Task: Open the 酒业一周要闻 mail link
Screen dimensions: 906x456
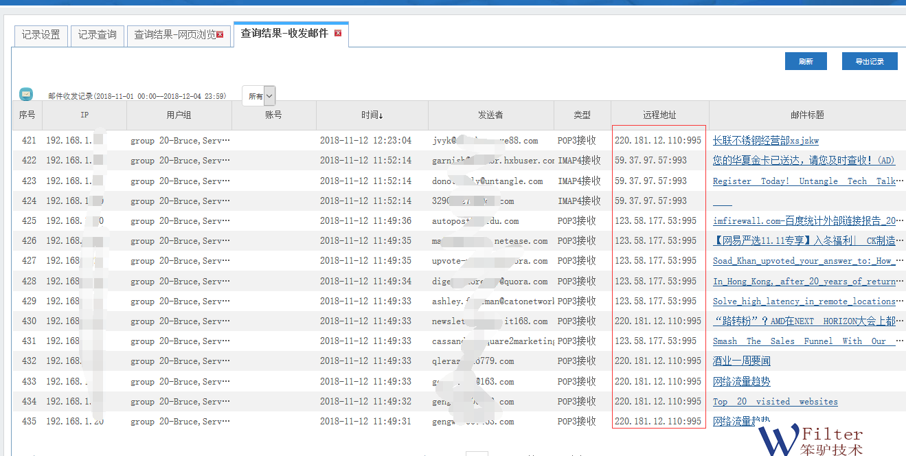Action: [741, 361]
